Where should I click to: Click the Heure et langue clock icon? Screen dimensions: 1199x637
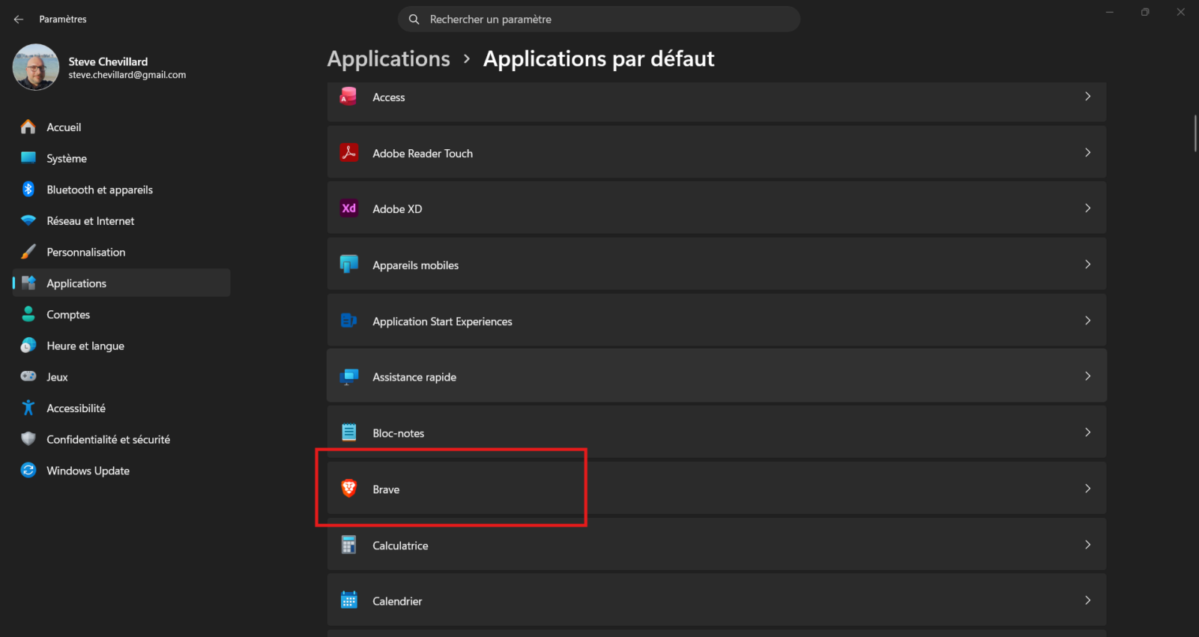pos(28,345)
